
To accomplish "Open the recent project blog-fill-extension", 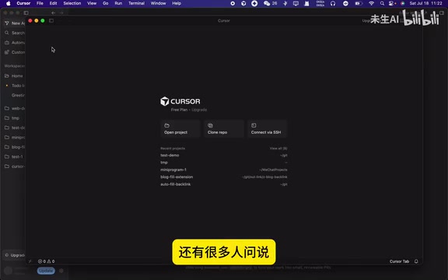I will (x=224, y=177).
